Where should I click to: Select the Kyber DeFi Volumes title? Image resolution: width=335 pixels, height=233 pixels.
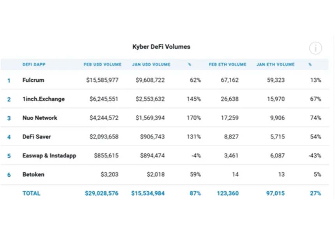[161, 47]
